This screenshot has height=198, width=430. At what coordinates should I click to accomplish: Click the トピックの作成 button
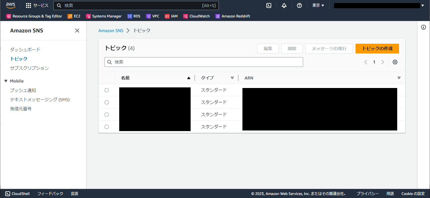[x=377, y=48]
